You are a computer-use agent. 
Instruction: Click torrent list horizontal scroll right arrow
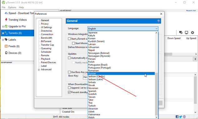[x=196, y=54]
